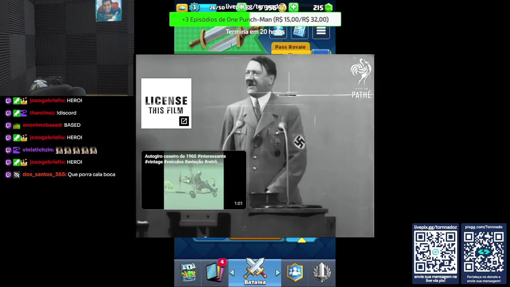Click the Autogiro caseiro de 1960 title text

coord(185,159)
